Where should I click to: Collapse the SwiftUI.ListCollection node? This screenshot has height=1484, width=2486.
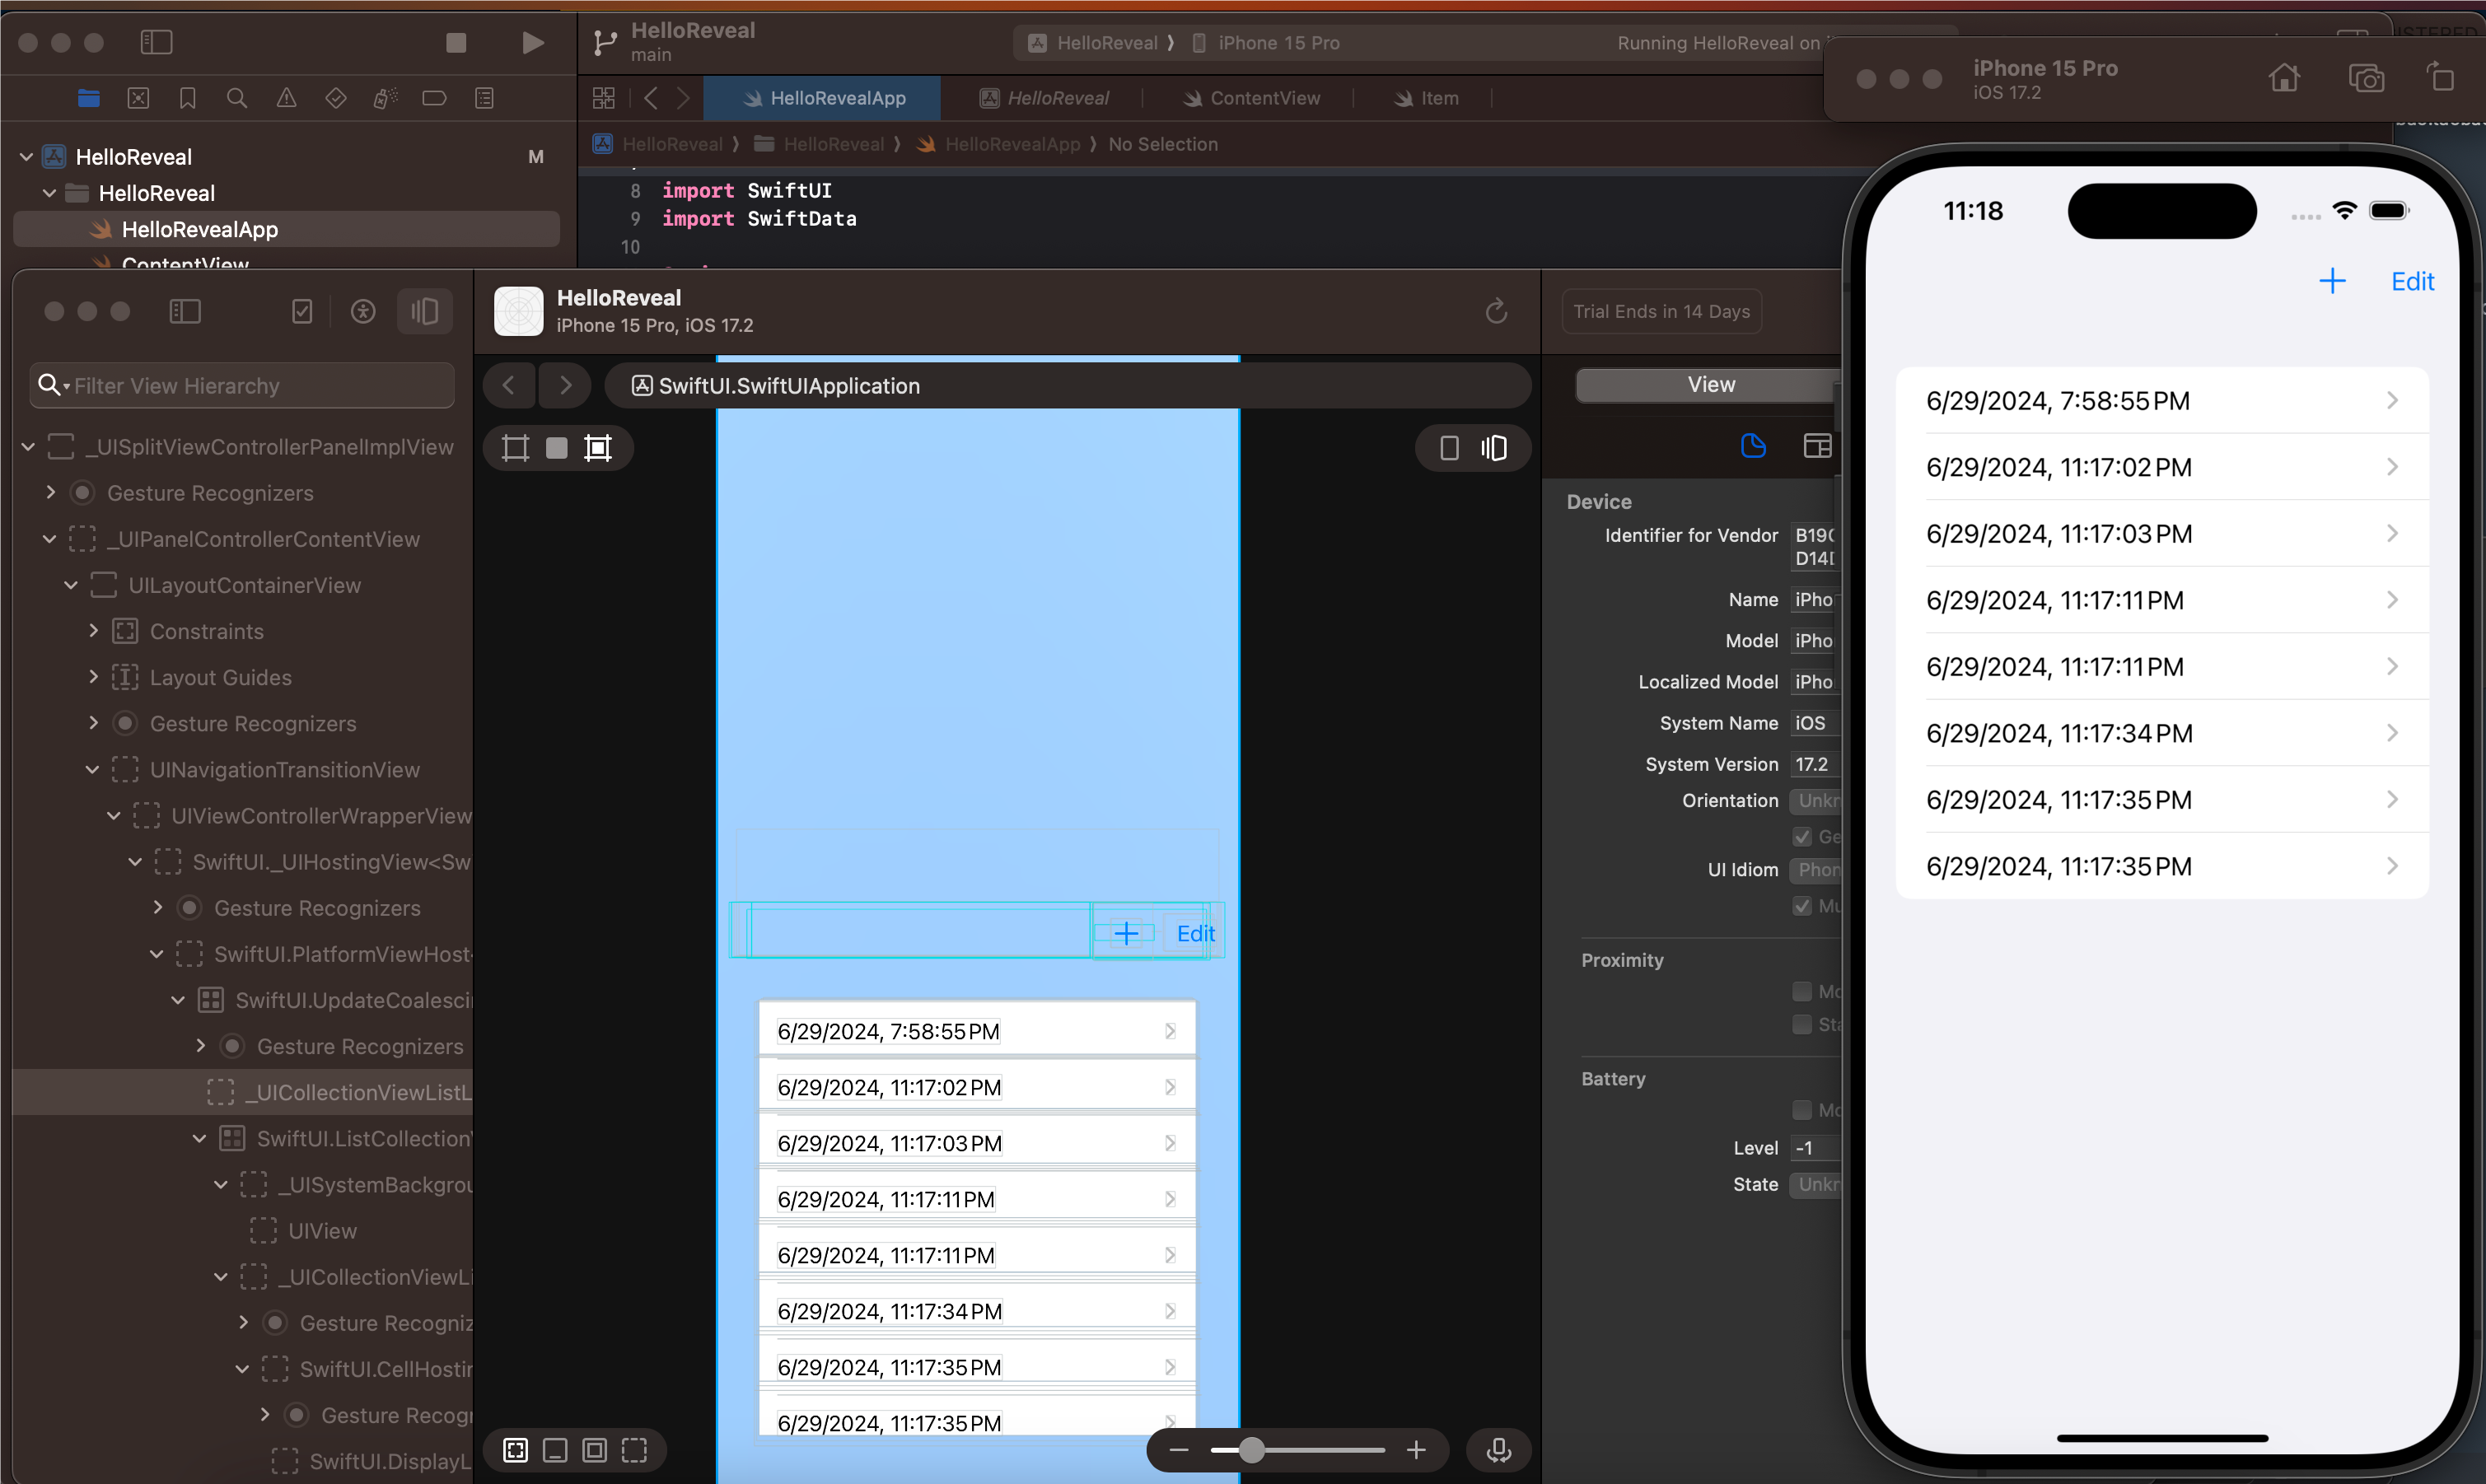click(199, 1139)
